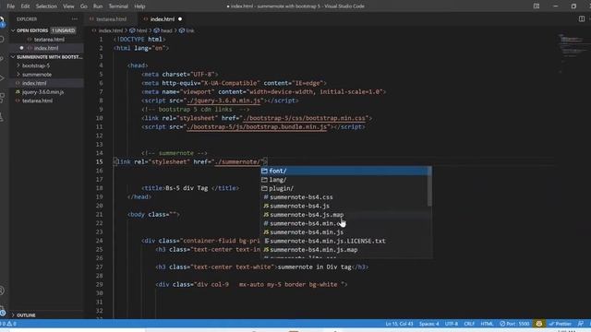The width and height of the screenshot is (591, 332).
Task: Open the Extensions activity bar icon
Action: 2,98
